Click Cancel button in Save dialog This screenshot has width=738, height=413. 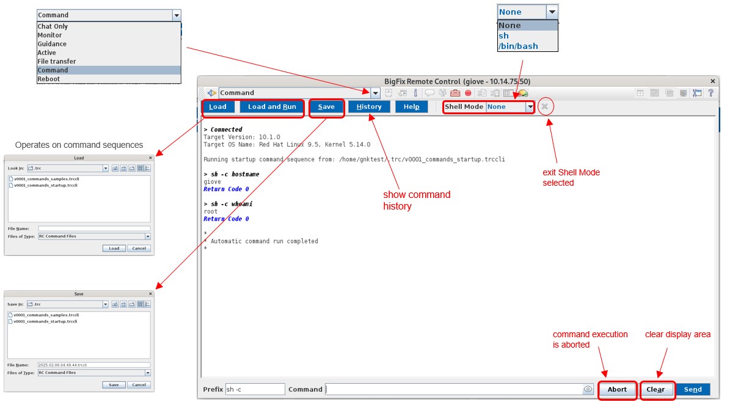[139, 384]
